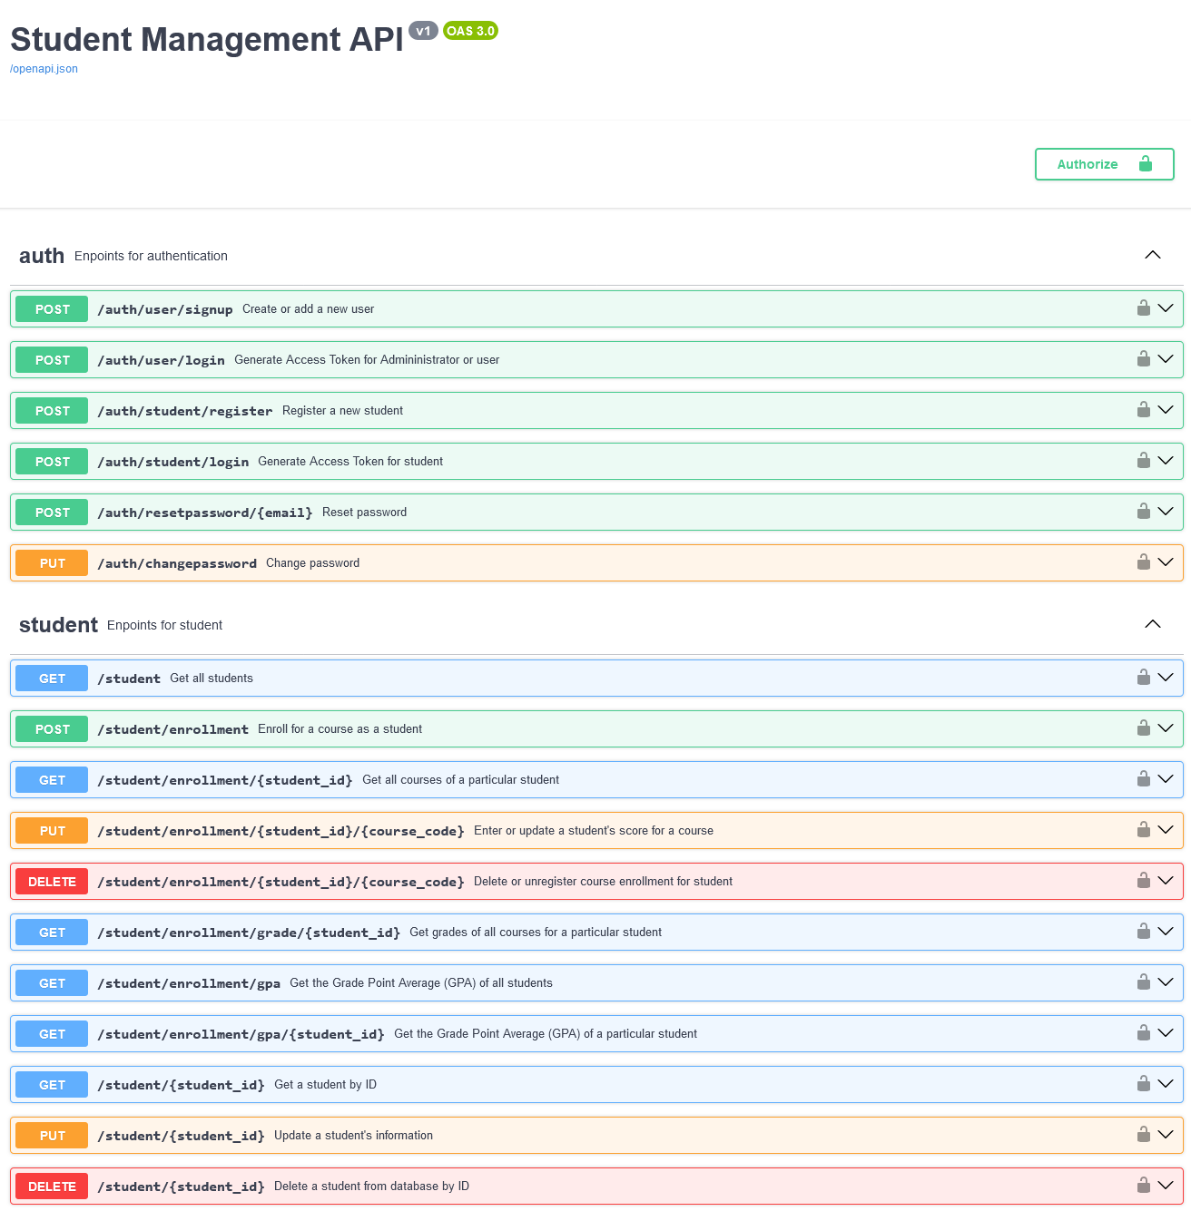
Task: Open authorization lock on /student GET endpoint
Action: point(1144,678)
